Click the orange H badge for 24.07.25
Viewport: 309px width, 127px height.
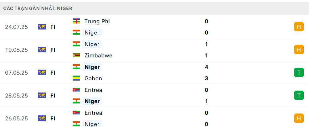pyautogui.click(x=299, y=27)
